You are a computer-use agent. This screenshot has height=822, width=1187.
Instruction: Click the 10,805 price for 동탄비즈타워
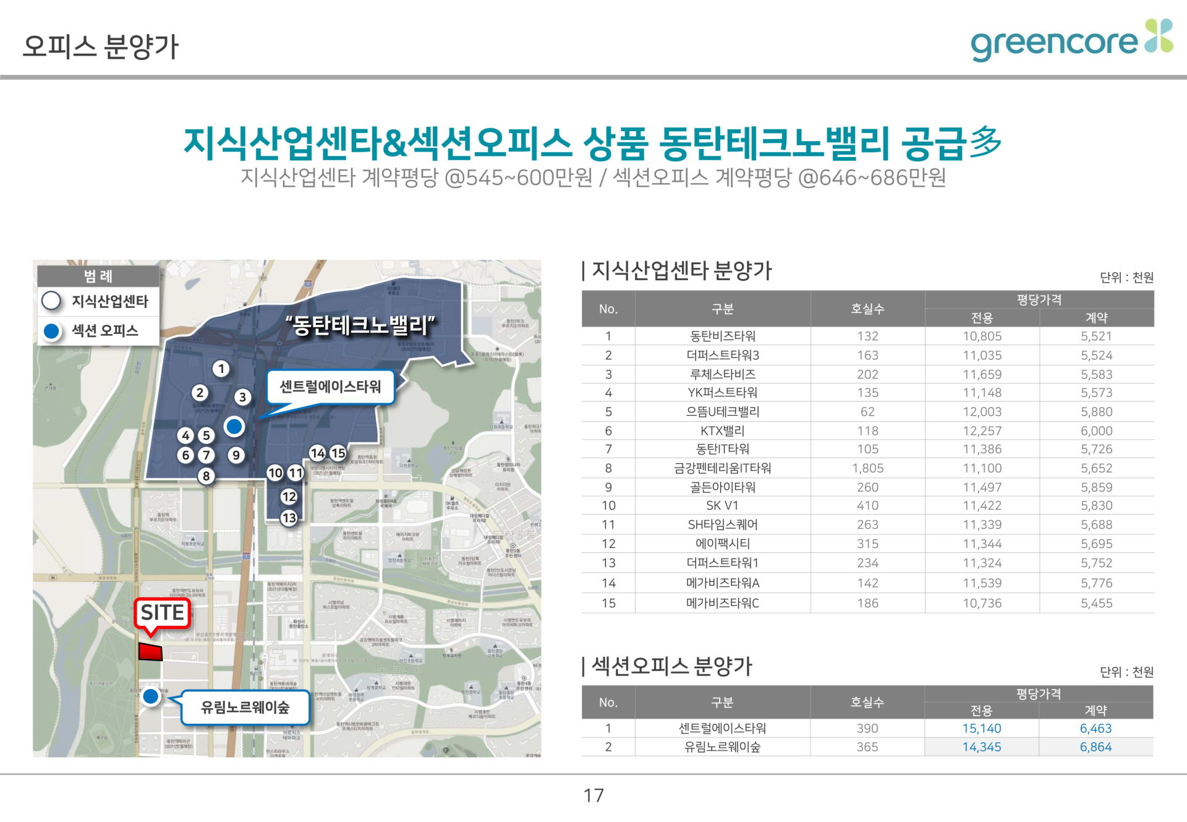pos(982,336)
